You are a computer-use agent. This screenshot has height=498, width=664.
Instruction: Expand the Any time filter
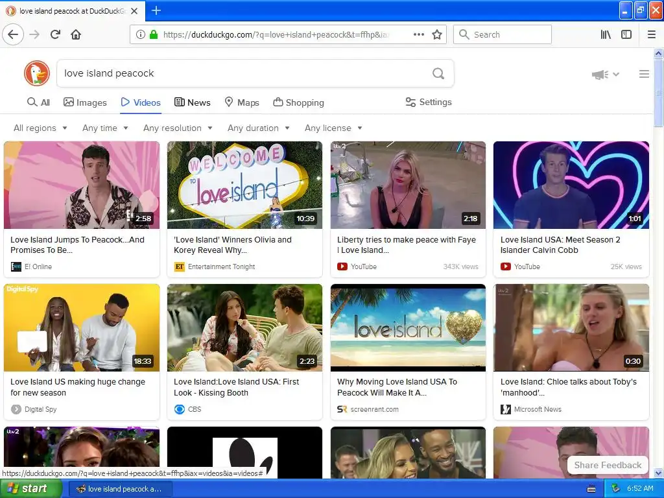[x=105, y=128]
